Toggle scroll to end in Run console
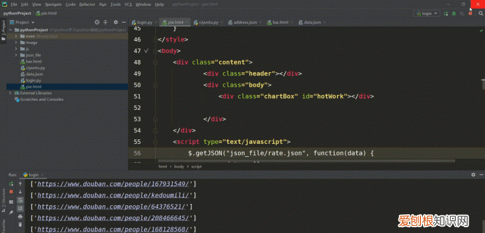Viewport: 485px width, 233px height. (x=20, y=208)
